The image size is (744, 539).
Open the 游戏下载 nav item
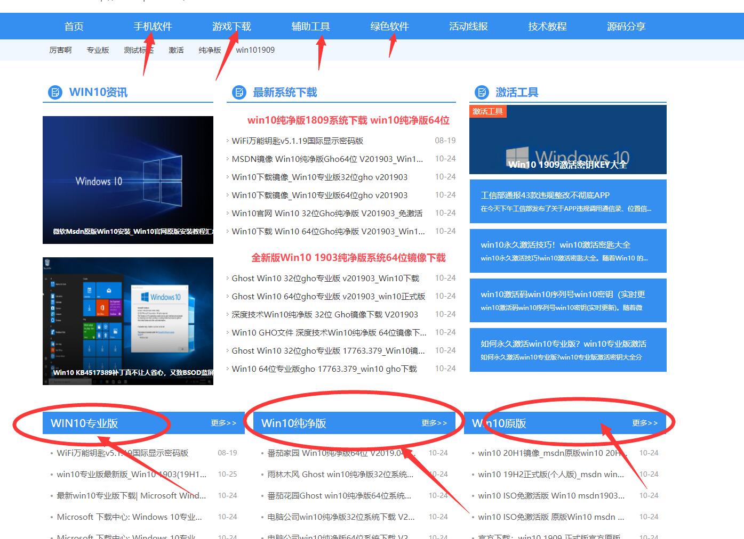[231, 26]
